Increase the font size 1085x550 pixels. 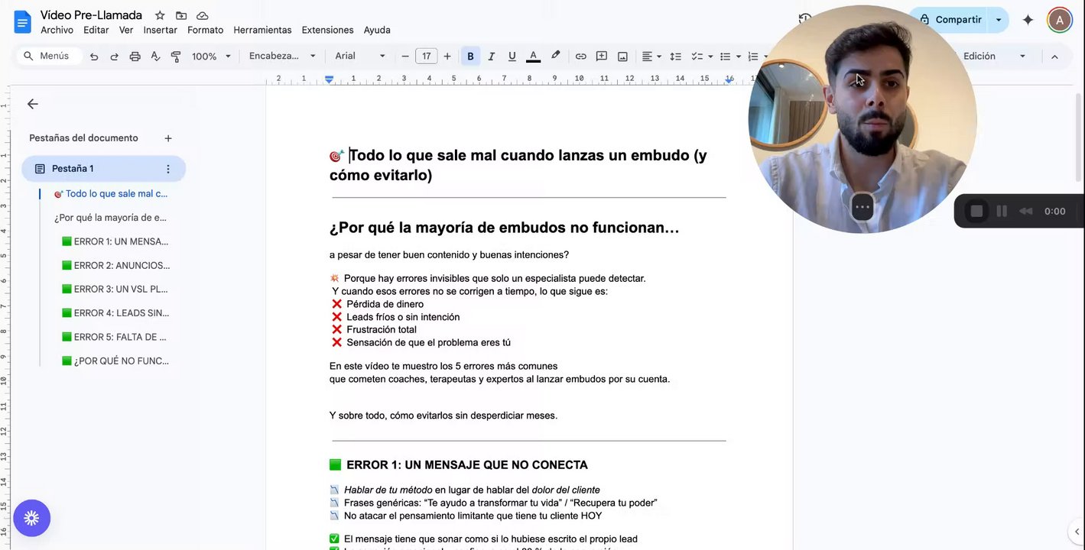(x=447, y=57)
